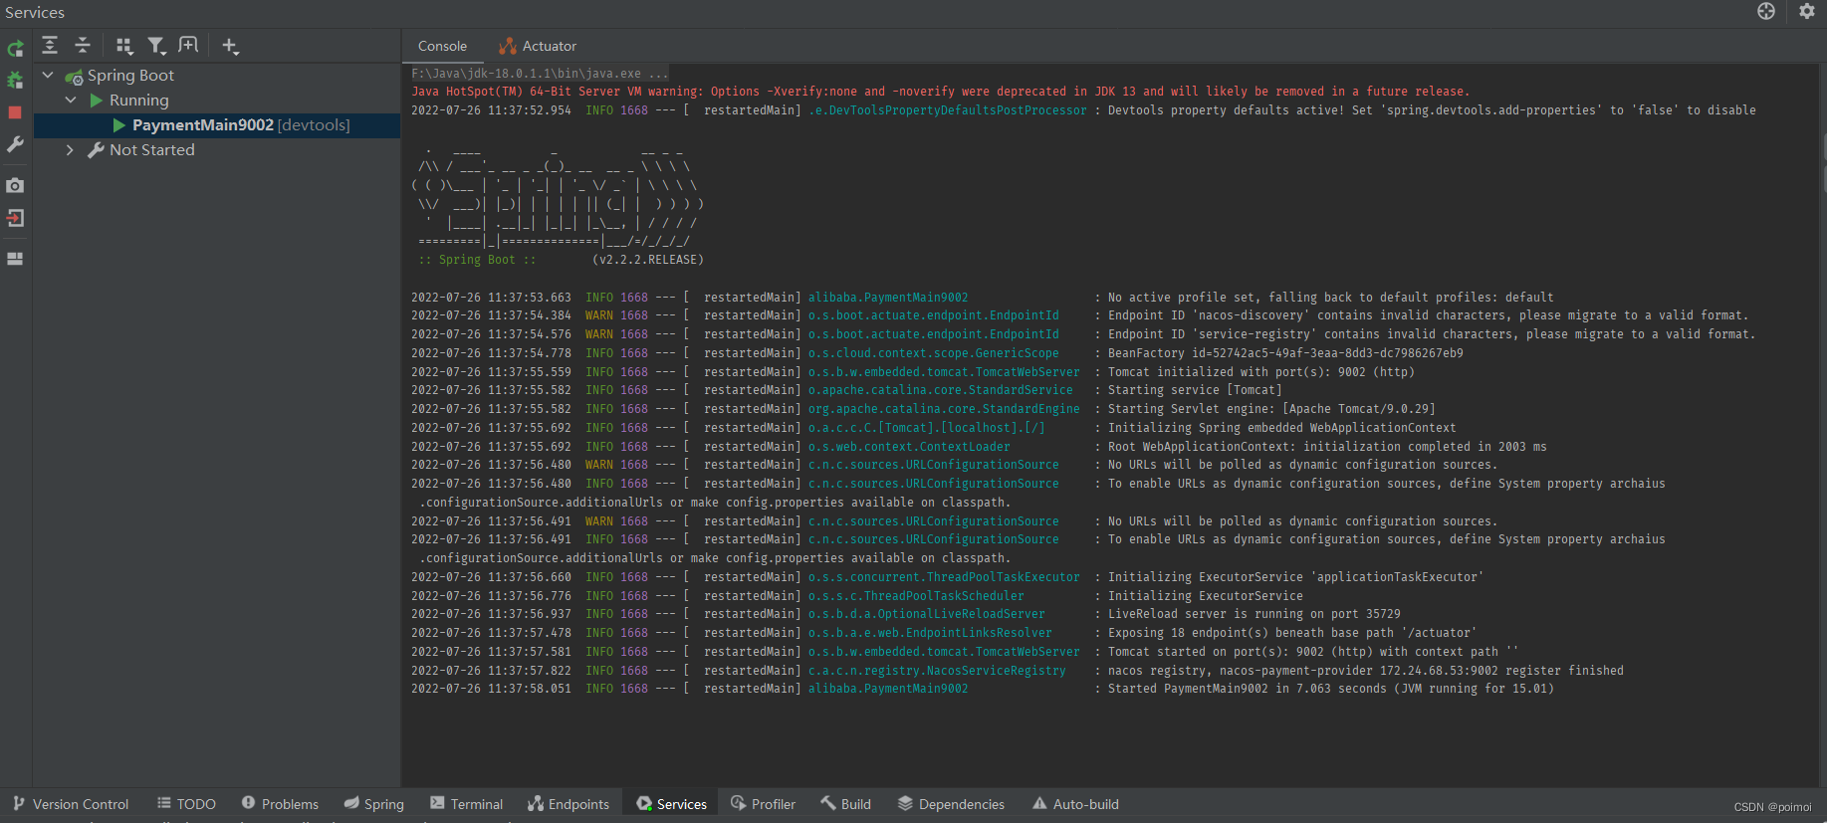Image resolution: width=1827 pixels, height=823 pixels.
Task: Click 'LiveReload server is running on port 35729'
Action: tap(1254, 614)
